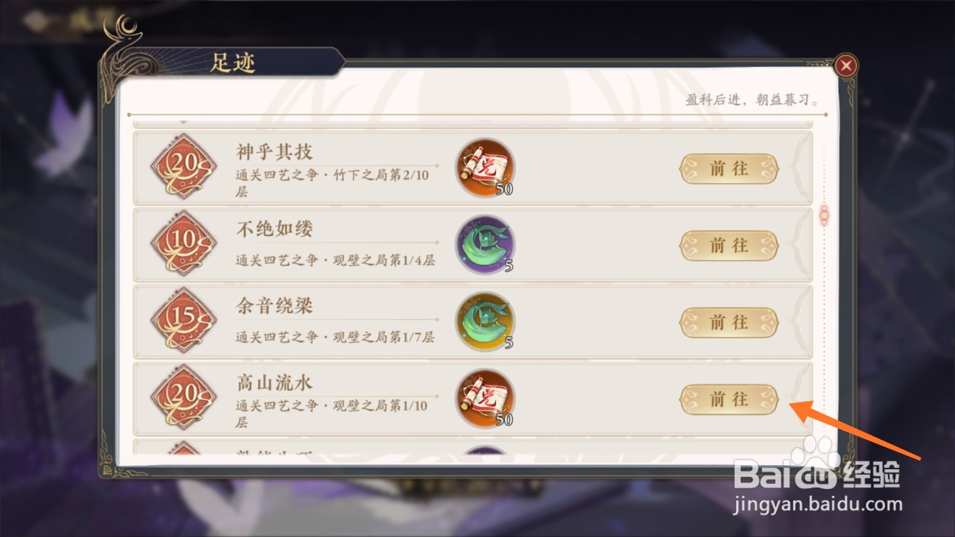The image size is (955, 537).
Task: Click the 20-point badge beside 高山流水
Action: click(x=183, y=397)
